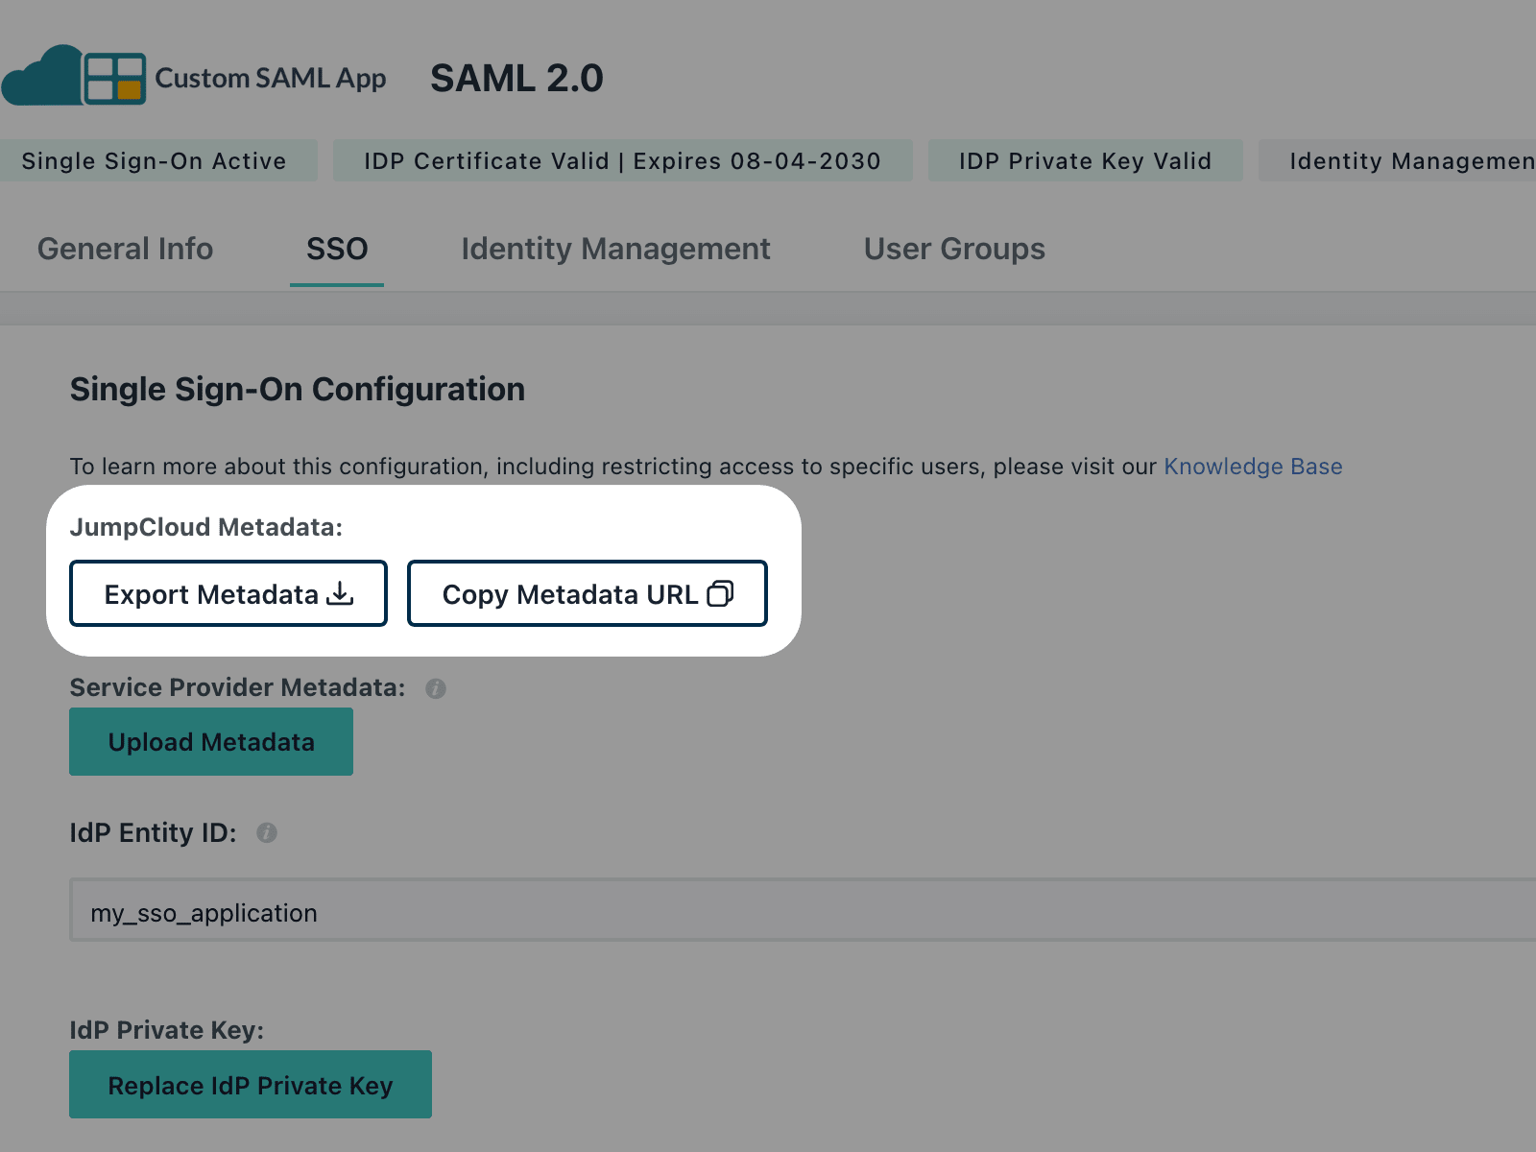Click the info icon beside Service Provider Metadata
The image size is (1536, 1152).
pyautogui.click(x=436, y=688)
